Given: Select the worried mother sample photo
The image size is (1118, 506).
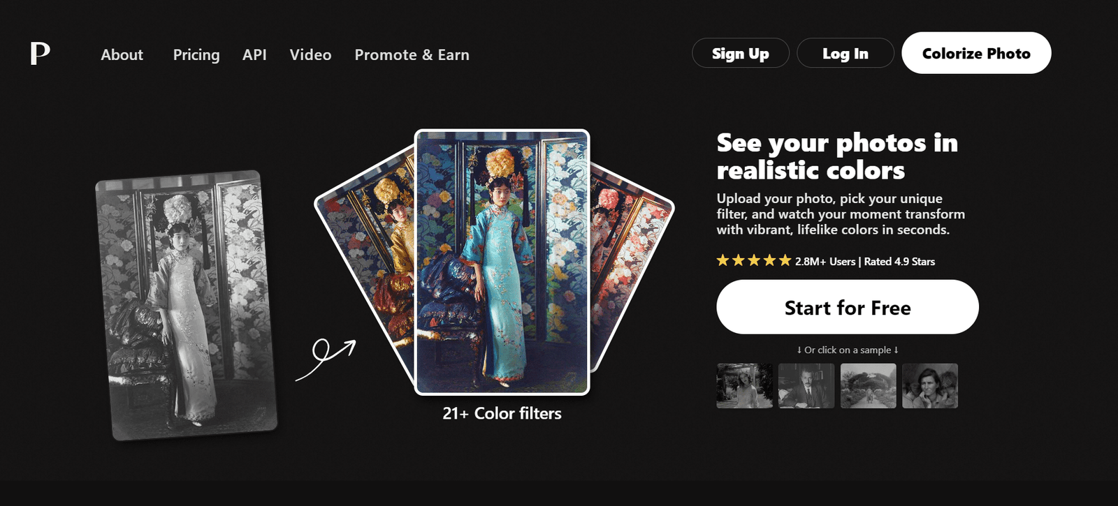Looking at the screenshot, I should [x=930, y=386].
